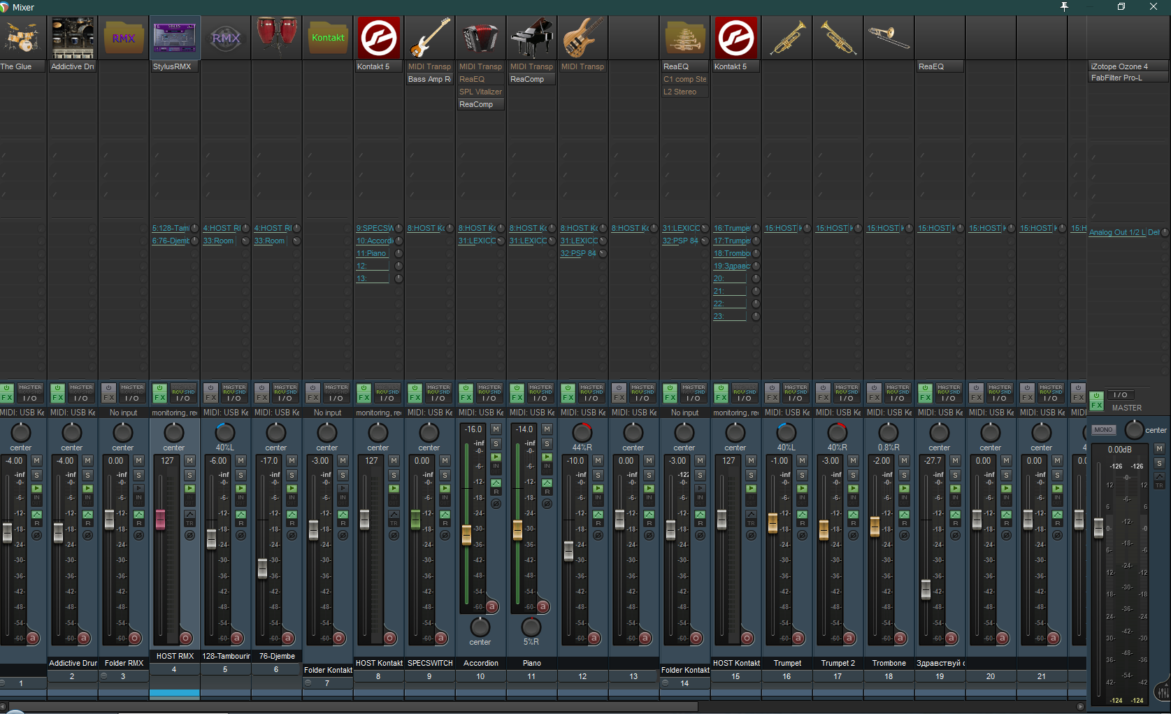Click the 31:LEXICON send on Accordion track
Viewport: 1171px width, 714px height.
click(476, 241)
